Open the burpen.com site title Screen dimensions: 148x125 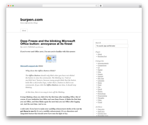pos(31,20)
